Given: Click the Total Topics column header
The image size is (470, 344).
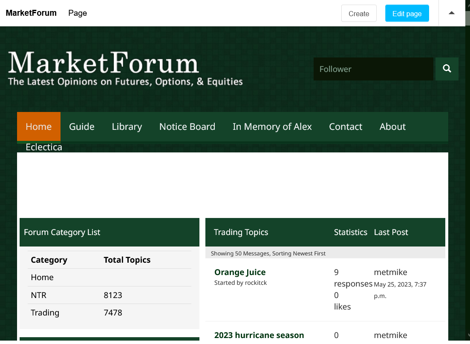Looking at the screenshot, I should point(127,260).
